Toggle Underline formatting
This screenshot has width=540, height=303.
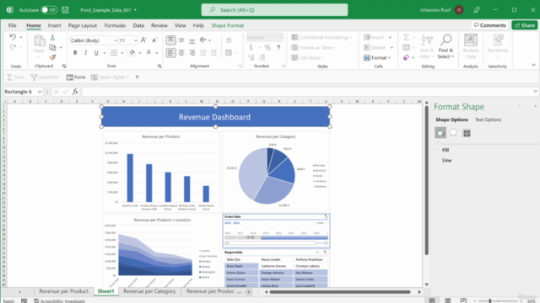point(96,52)
